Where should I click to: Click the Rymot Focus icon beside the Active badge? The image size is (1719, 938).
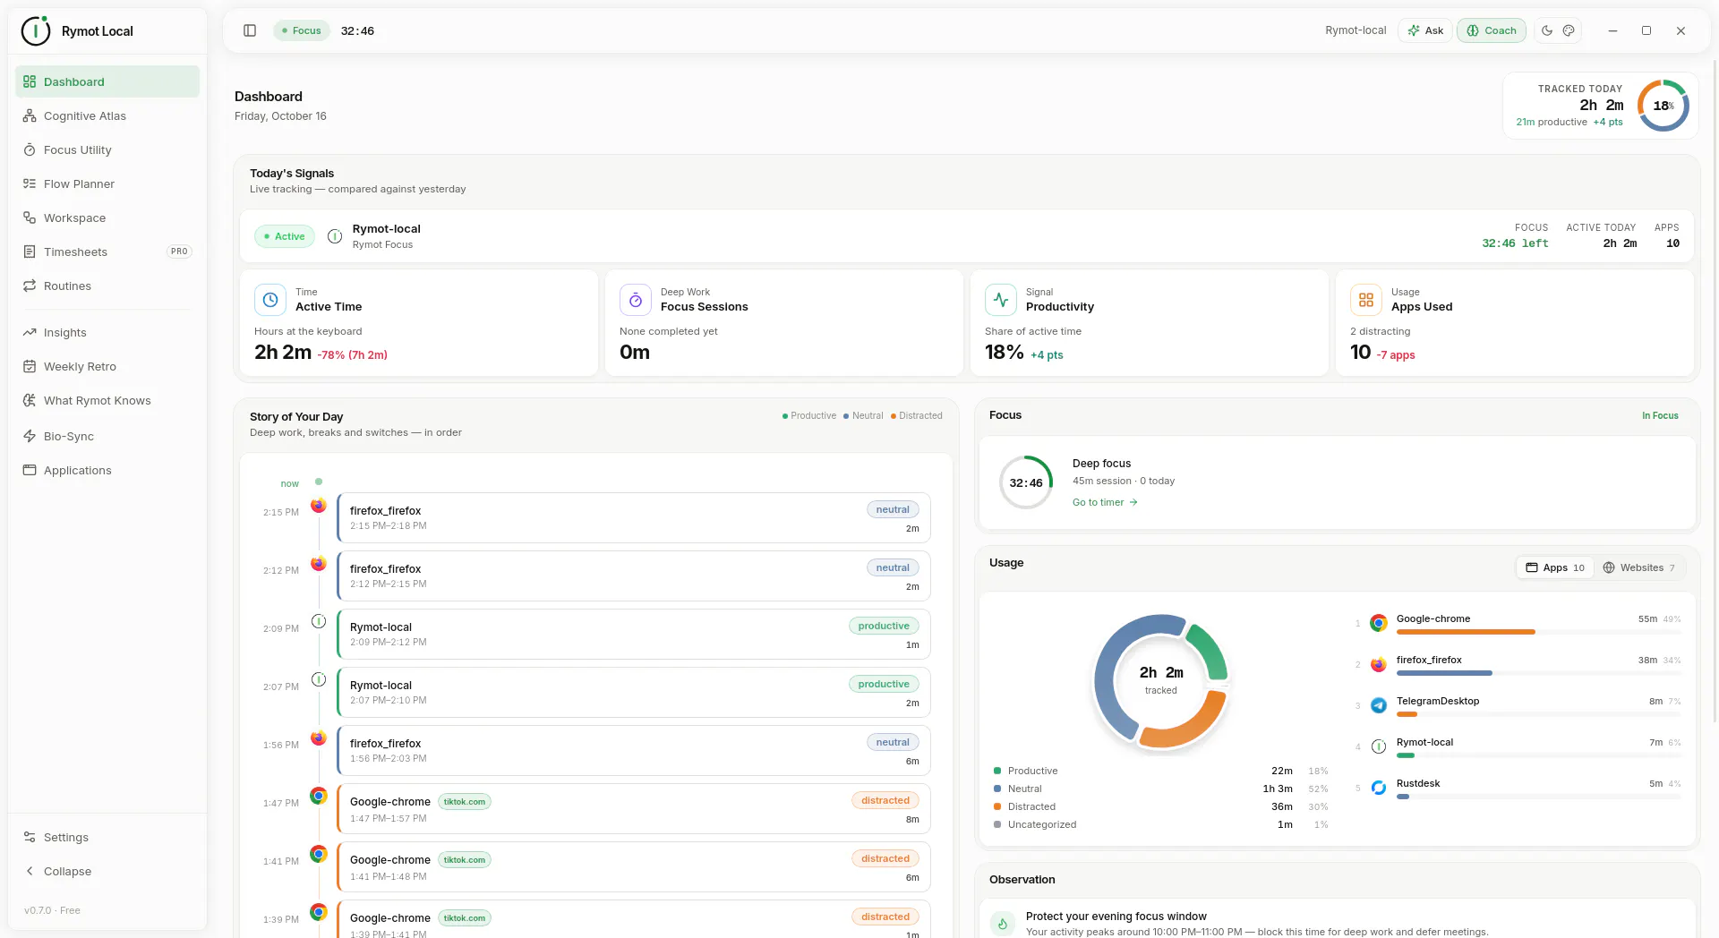click(x=335, y=236)
